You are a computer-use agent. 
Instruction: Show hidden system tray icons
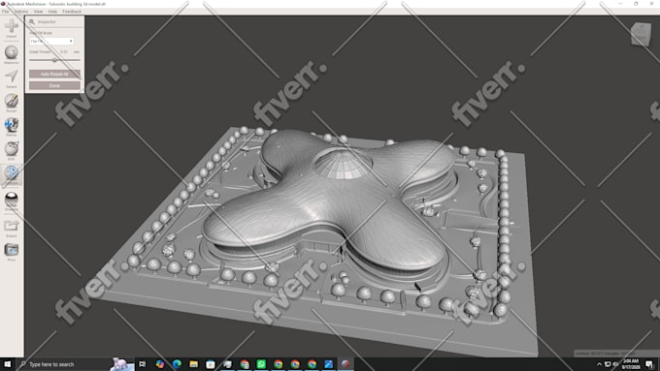tap(600, 364)
